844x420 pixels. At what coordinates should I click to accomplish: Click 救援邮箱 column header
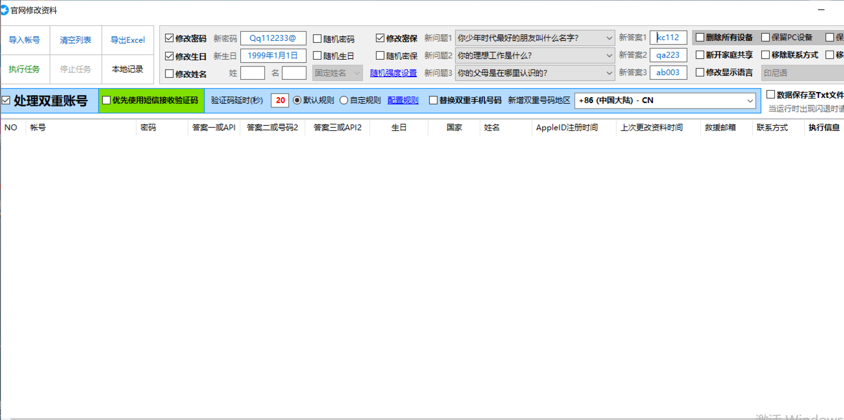(727, 127)
